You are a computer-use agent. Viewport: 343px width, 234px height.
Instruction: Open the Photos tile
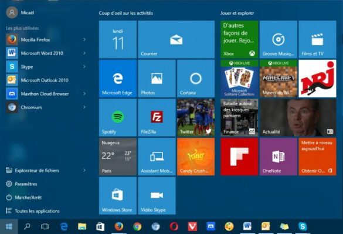click(157, 79)
